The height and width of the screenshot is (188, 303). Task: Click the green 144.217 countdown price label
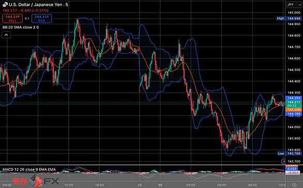[x=294, y=104]
